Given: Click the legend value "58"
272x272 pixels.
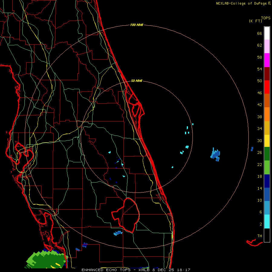Looking at the screenshot, I should (x=260, y=57).
